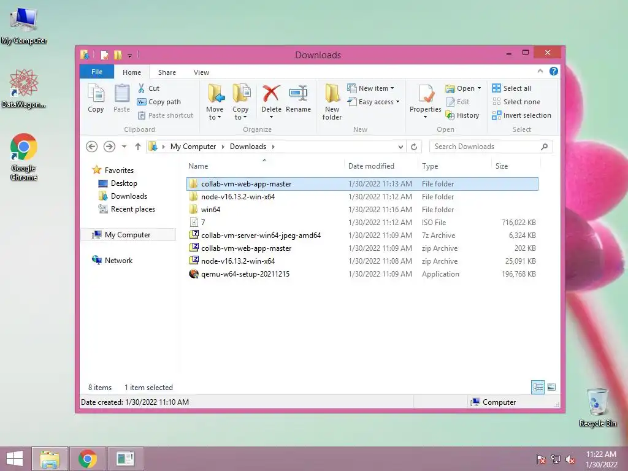This screenshot has width=628, height=471.
Task: Open the DataWagon desktop shortcut
Action: 24,88
